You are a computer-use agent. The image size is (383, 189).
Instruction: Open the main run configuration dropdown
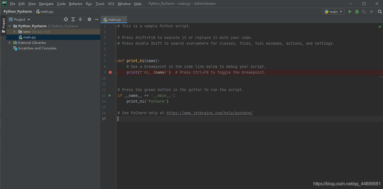coord(333,12)
